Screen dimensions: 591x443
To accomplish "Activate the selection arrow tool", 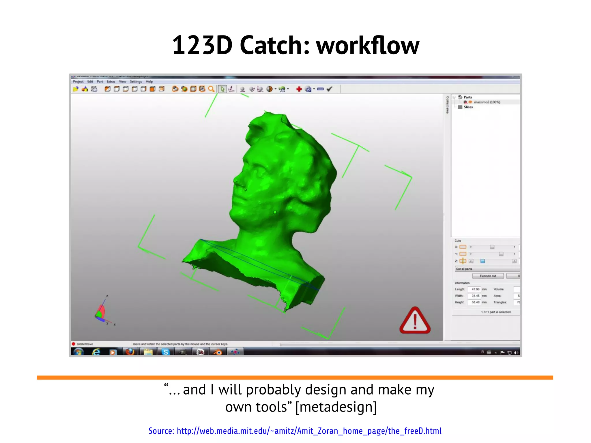I will pos(222,89).
